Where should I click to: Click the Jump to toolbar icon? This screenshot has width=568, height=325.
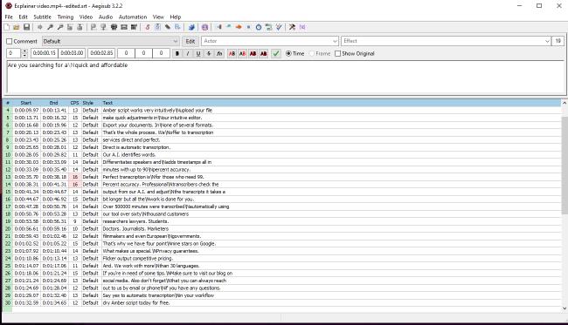click(40, 27)
